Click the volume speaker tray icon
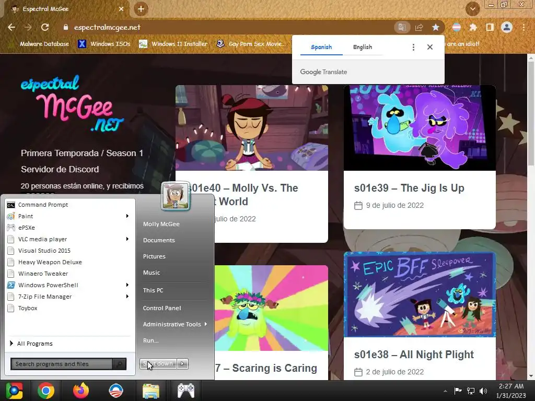The width and height of the screenshot is (535, 401). click(x=483, y=391)
